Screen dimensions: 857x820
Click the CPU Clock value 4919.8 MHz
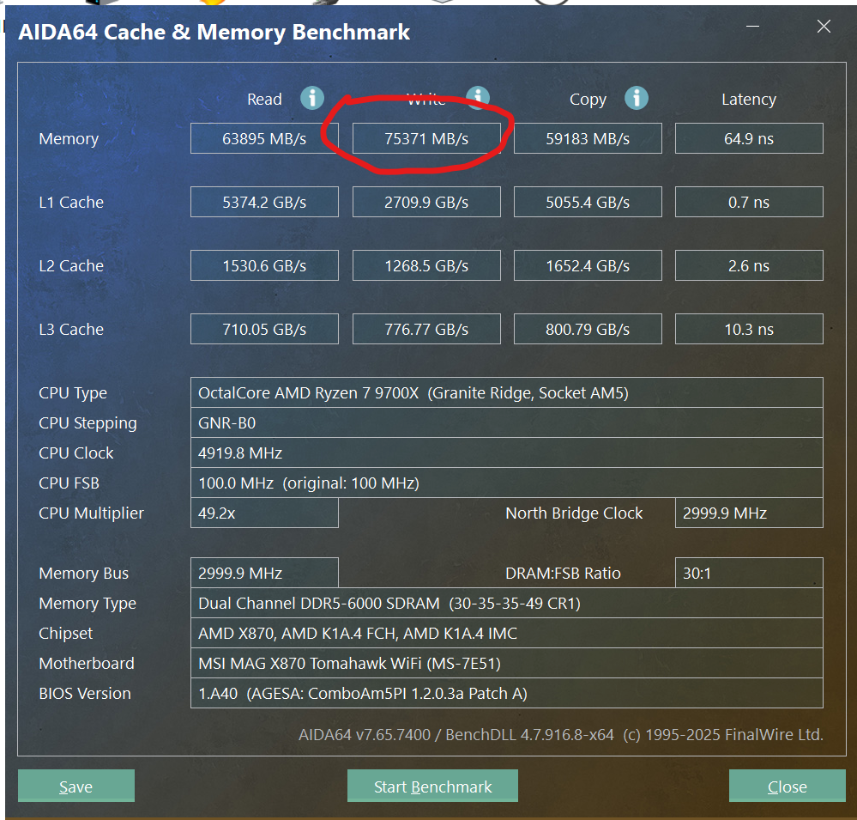tap(507, 453)
